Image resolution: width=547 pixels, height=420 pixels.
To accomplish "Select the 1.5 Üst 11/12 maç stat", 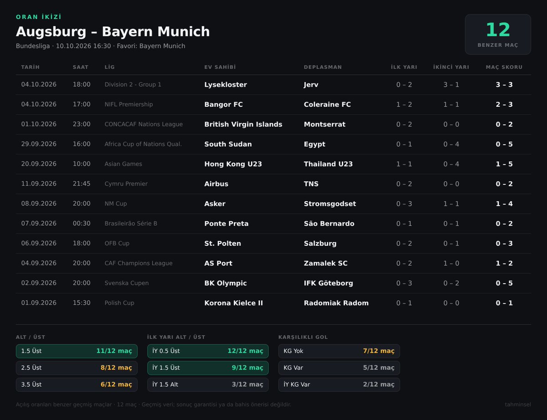I will click(x=77, y=351).
